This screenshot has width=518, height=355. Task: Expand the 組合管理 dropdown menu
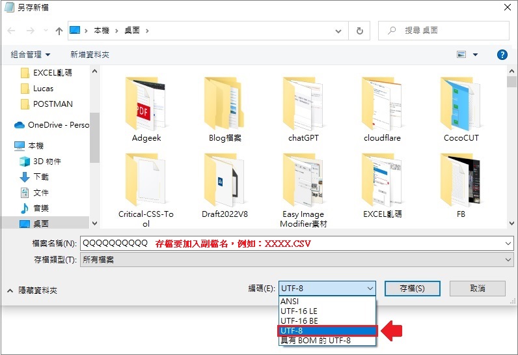(x=31, y=55)
